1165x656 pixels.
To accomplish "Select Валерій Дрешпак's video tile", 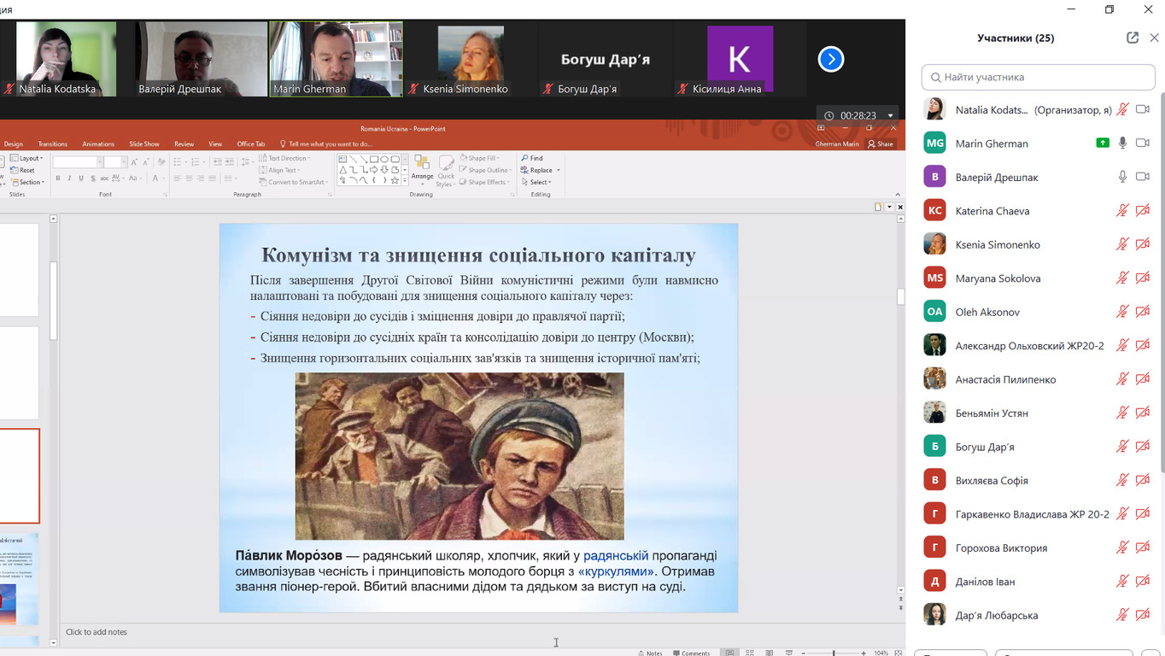I will (x=202, y=59).
